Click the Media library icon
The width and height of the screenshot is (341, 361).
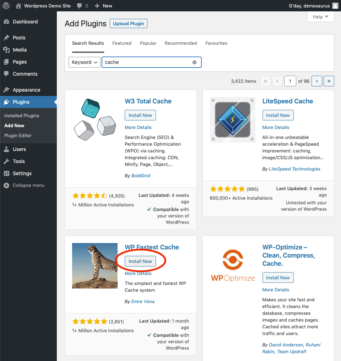(x=6, y=50)
